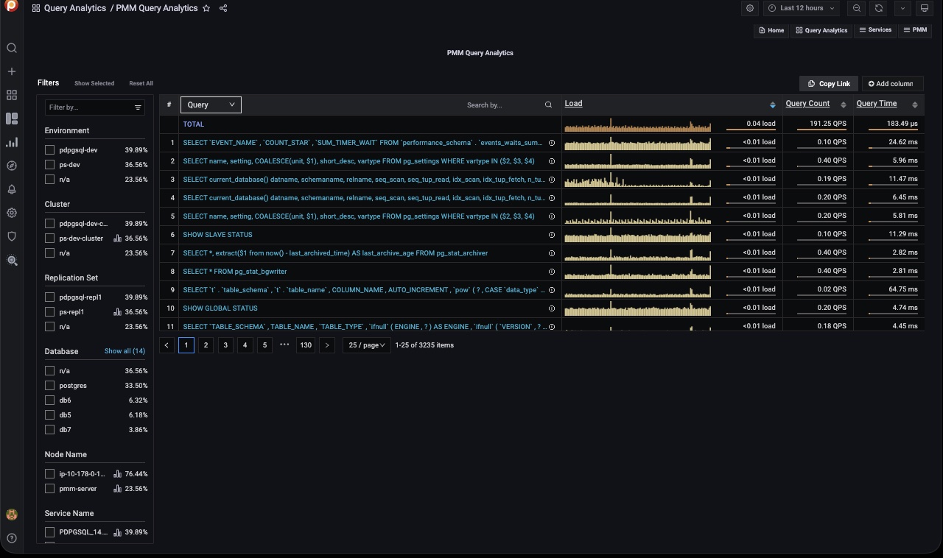
Task: Click the filter lines icon in Filter by box
Action: pyautogui.click(x=138, y=107)
